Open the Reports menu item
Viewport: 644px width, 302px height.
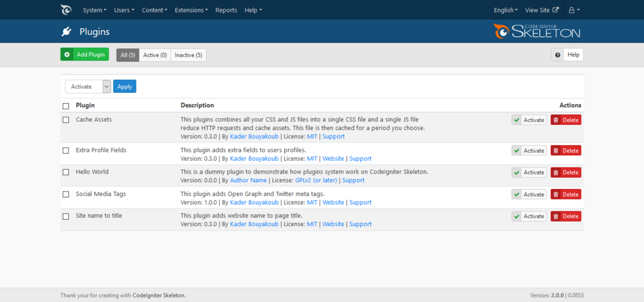pos(226,10)
